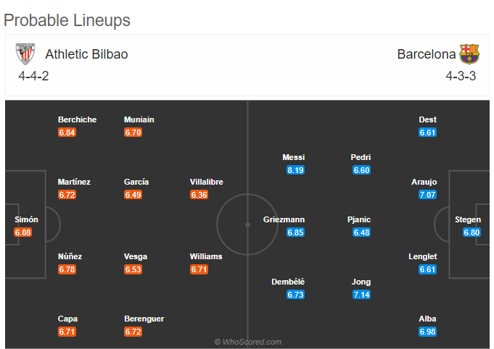Select the Villalibre player name

(206, 182)
